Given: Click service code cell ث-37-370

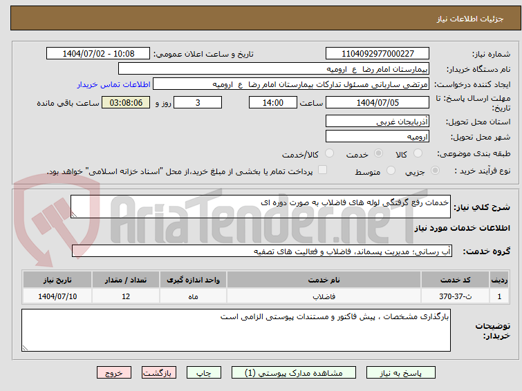Looking at the screenshot, I should (x=455, y=296).
